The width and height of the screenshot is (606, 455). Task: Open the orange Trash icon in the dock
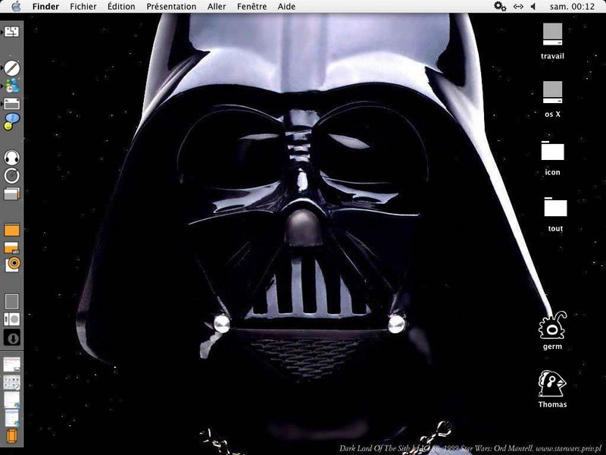tap(11, 436)
